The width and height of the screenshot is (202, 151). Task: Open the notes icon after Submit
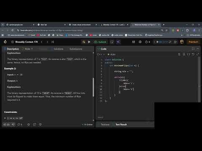pos(112,42)
